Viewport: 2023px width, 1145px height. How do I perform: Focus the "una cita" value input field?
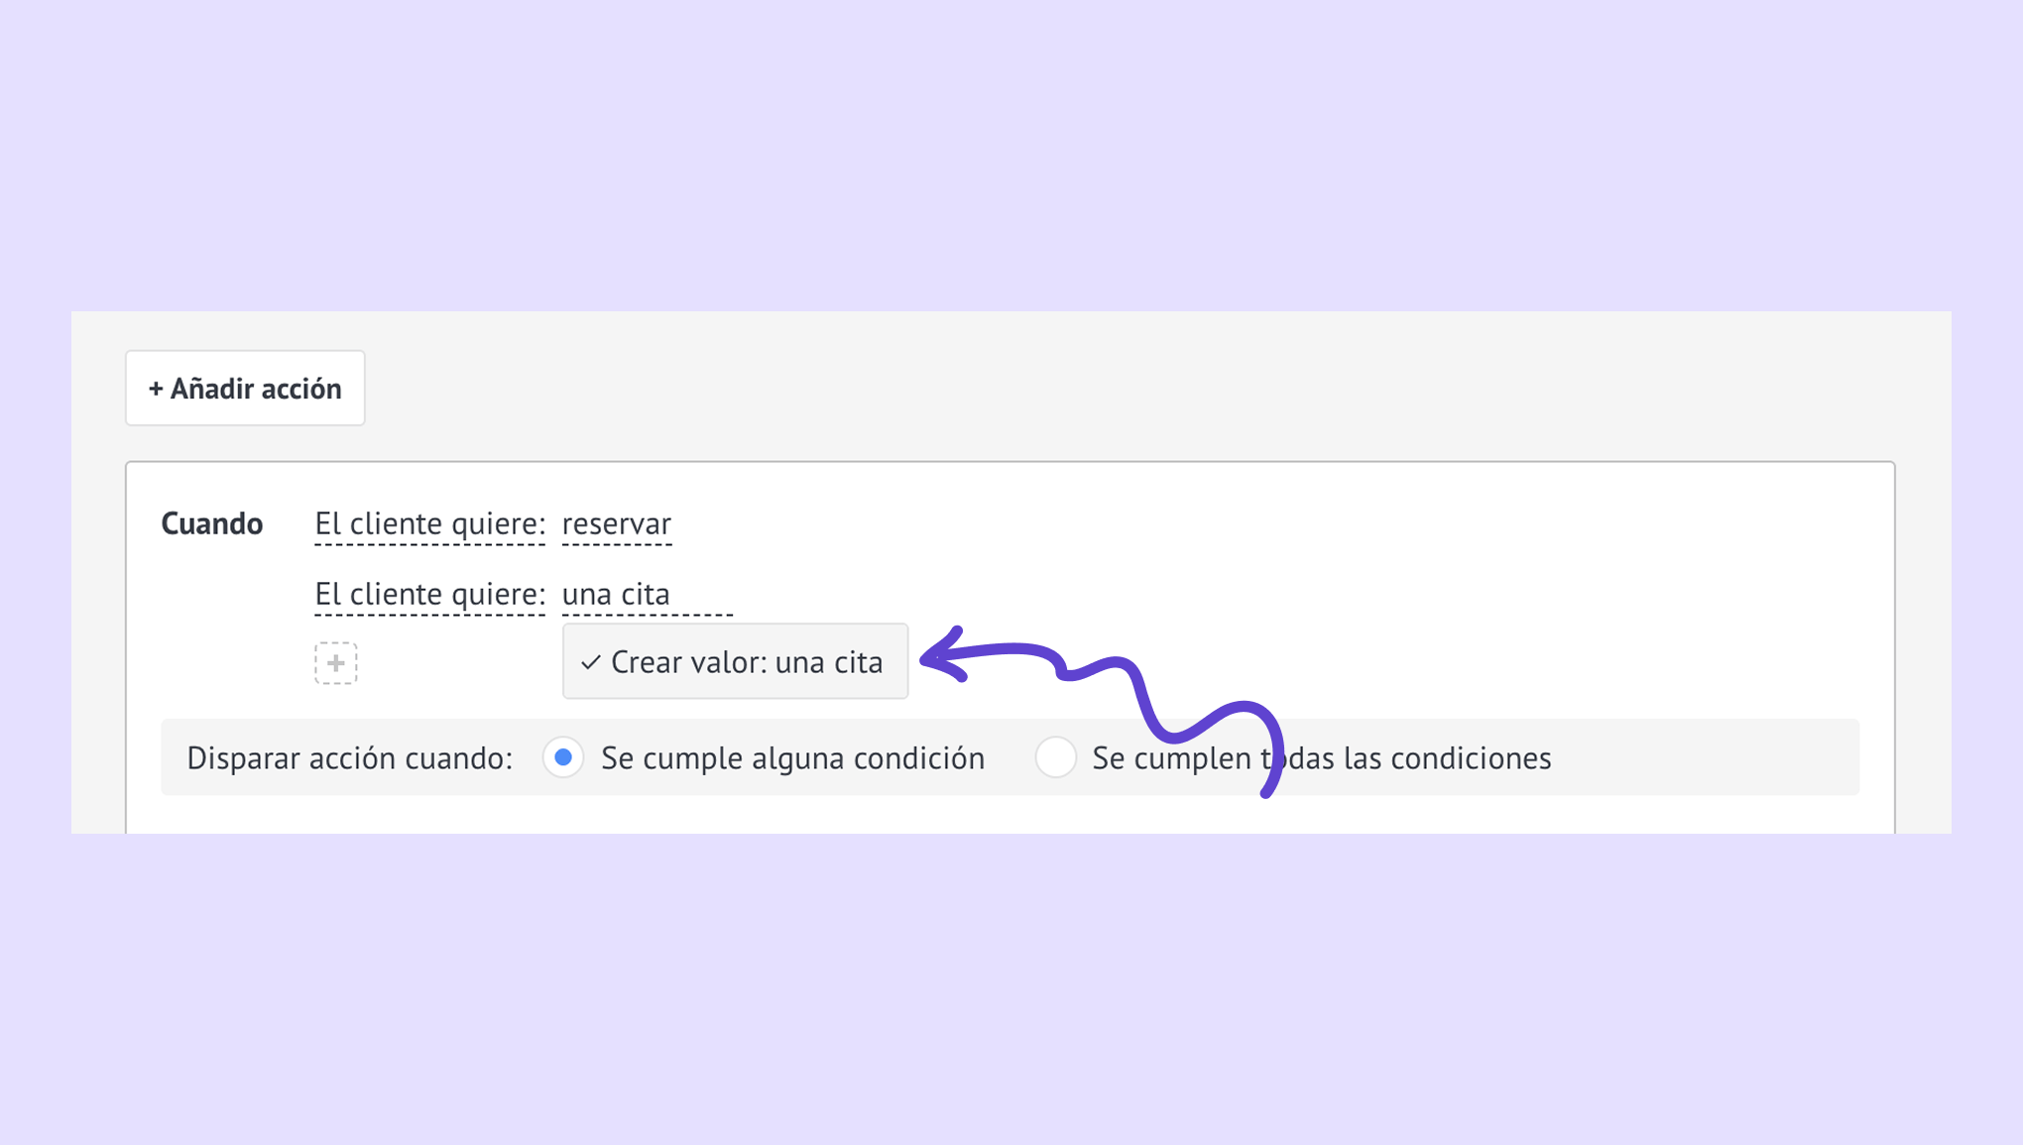click(x=647, y=595)
